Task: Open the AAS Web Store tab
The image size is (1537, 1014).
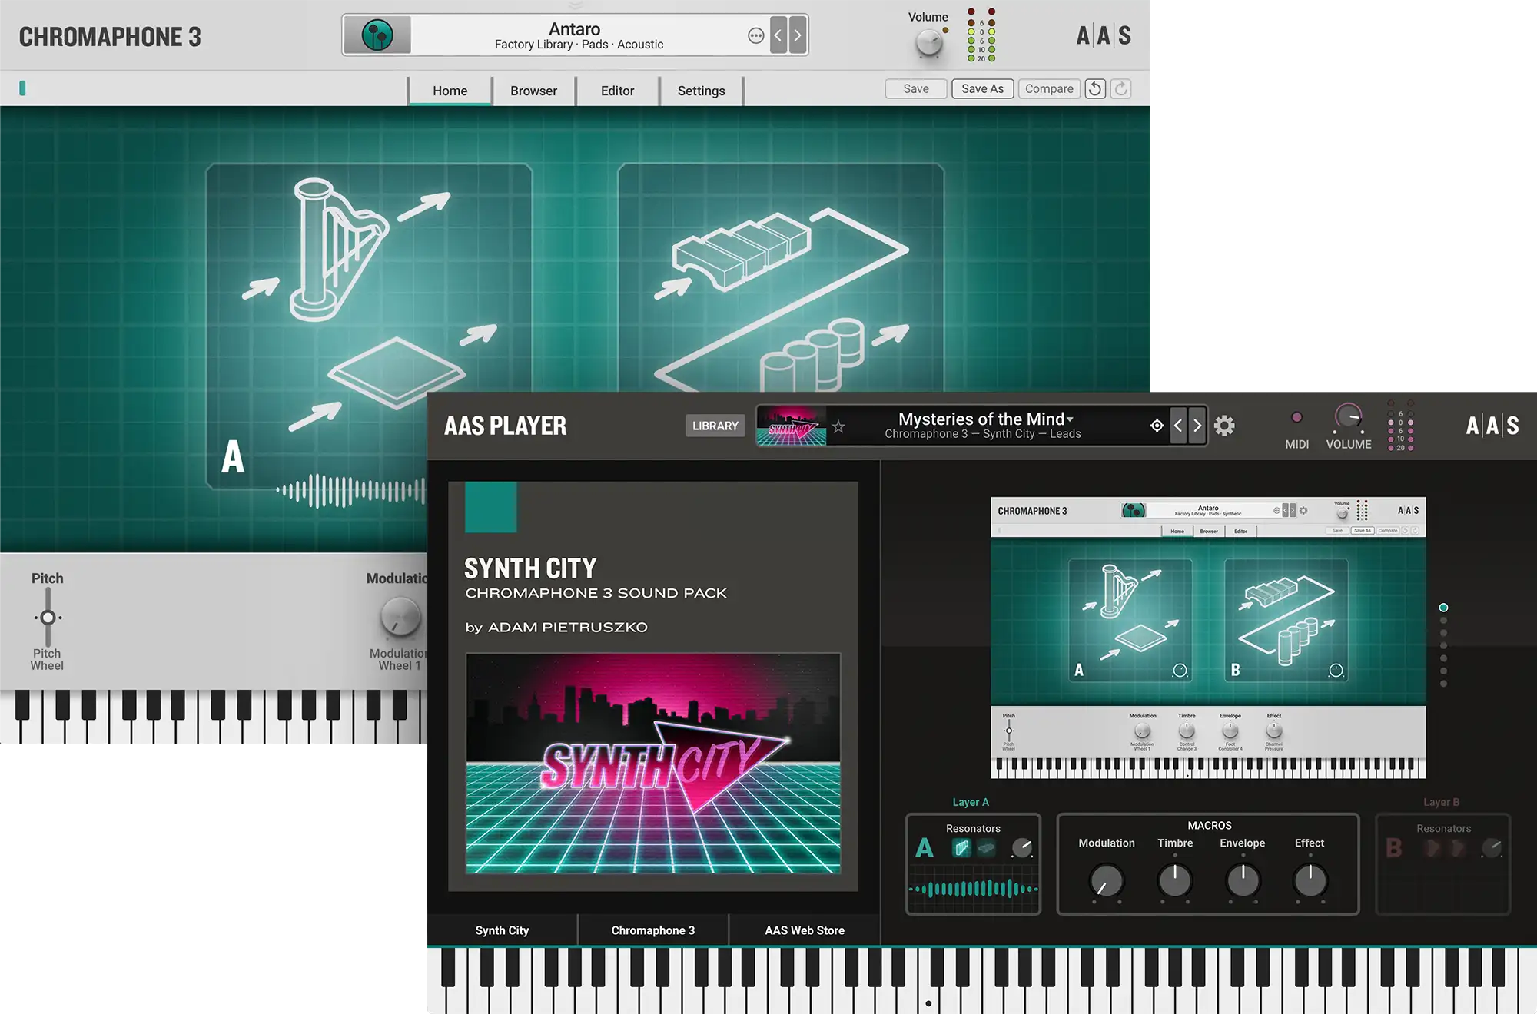Action: tap(805, 929)
